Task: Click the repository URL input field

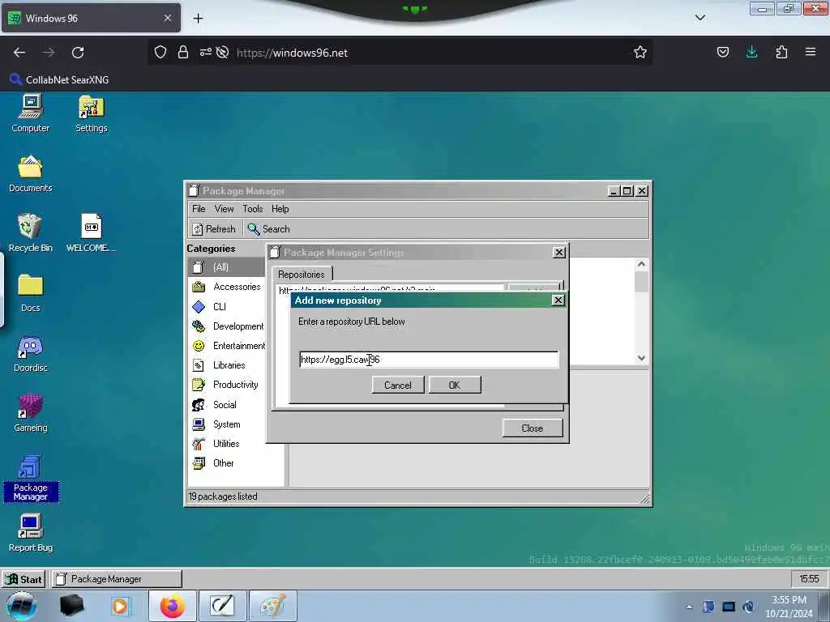Action: pos(429,360)
